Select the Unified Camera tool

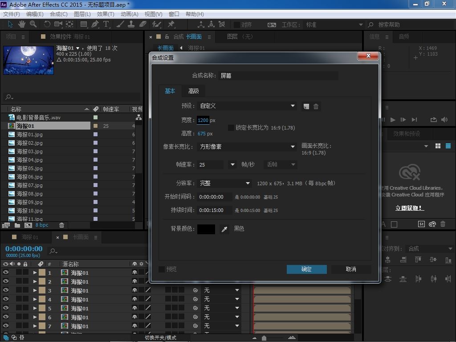(58, 24)
